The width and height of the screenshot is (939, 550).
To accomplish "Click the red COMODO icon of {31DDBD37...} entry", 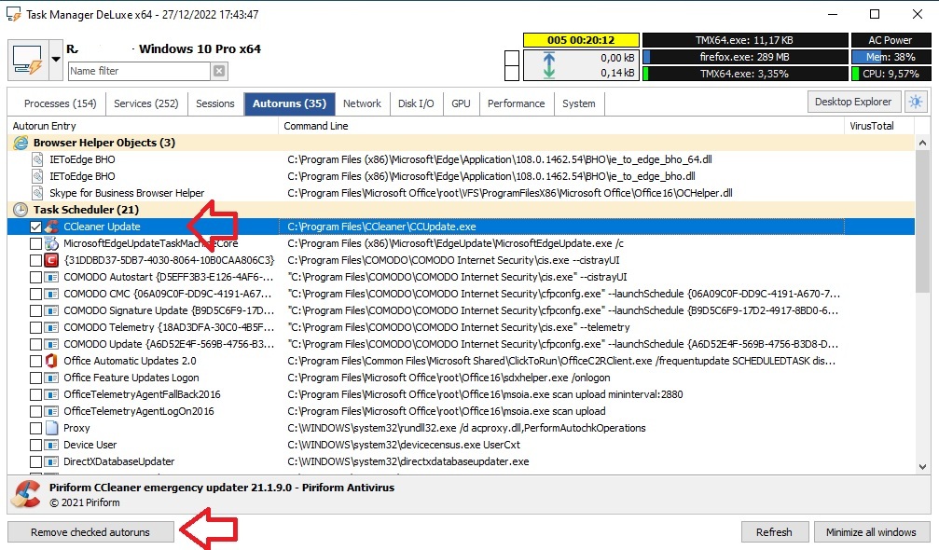I will pos(51,260).
